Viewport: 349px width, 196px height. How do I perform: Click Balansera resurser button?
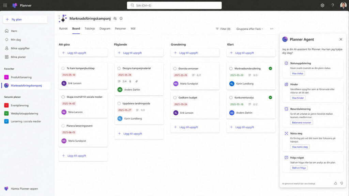301,122
